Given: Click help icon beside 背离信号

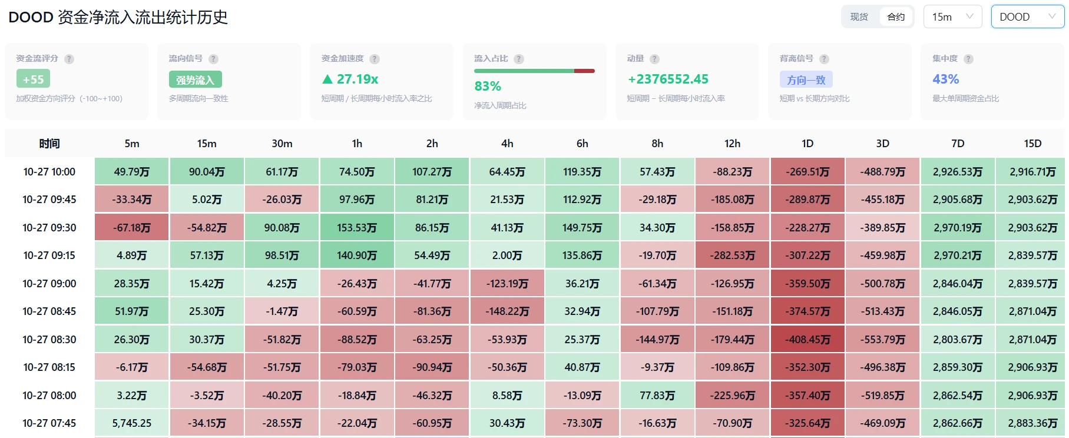Looking at the screenshot, I should (x=824, y=59).
